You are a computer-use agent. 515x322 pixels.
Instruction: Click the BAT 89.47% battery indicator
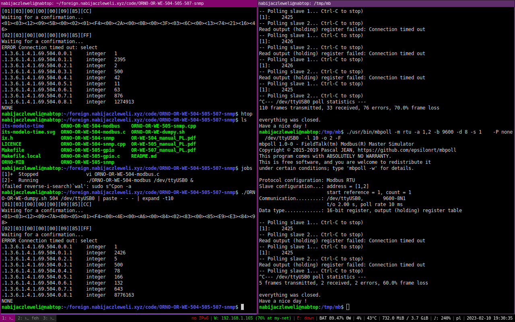coord(335,318)
